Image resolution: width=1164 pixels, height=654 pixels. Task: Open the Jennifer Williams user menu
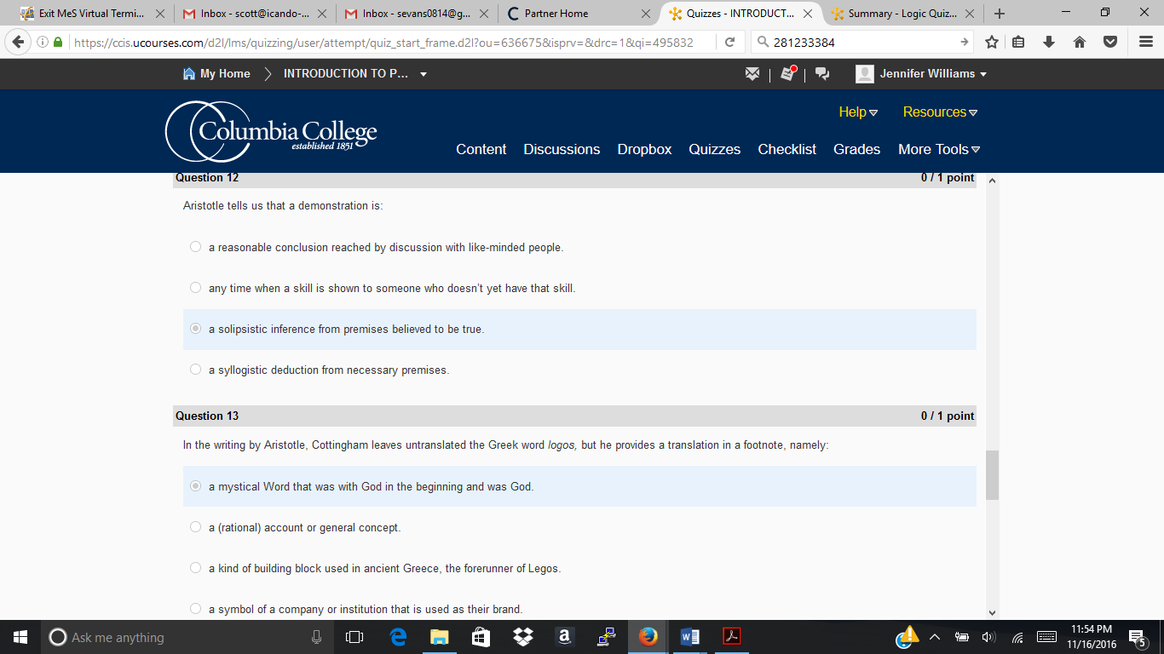pyautogui.click(x=921, y=74)
